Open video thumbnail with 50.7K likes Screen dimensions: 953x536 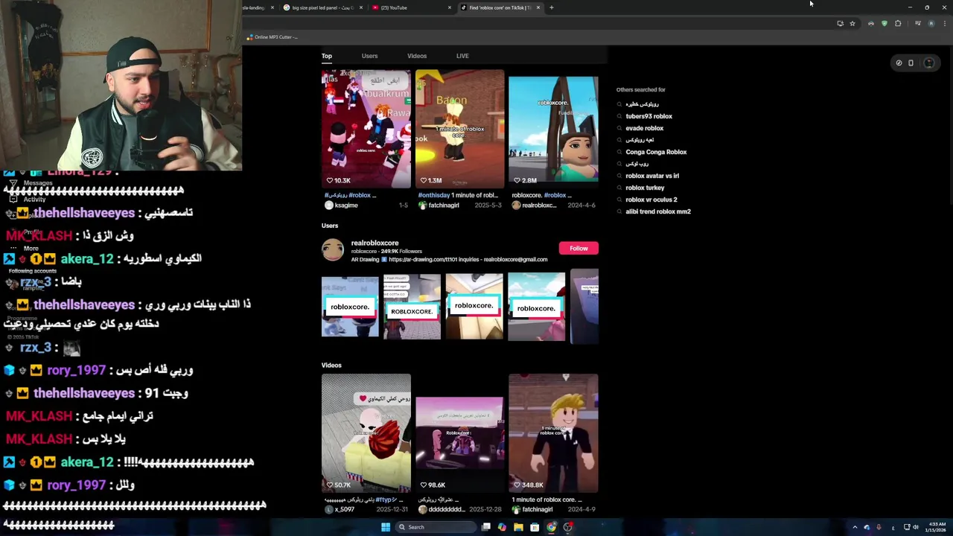click(366, 433)
